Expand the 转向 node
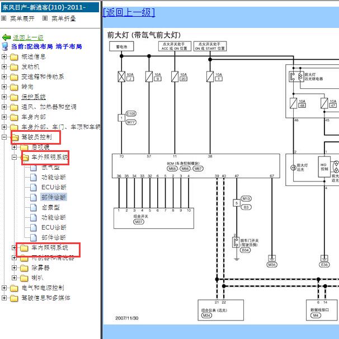The image size is (339, 339). pos(4,87)
